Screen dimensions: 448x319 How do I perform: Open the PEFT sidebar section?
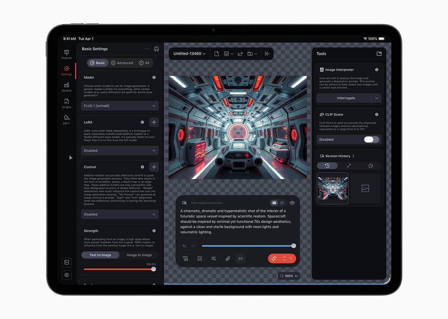66,119
